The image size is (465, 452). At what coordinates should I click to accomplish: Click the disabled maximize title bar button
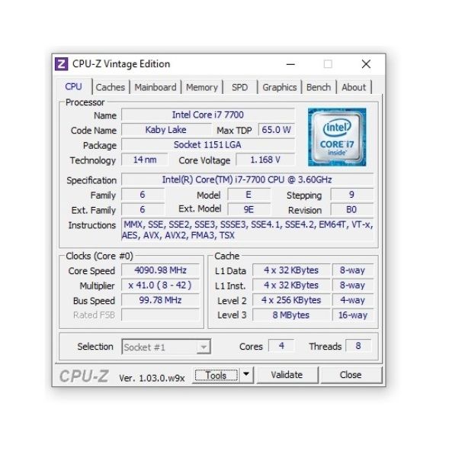[x=328, y=64]
